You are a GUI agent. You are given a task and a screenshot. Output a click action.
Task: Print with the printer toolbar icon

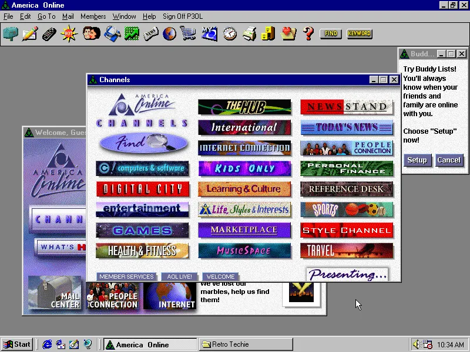click(x=249, y=34)
